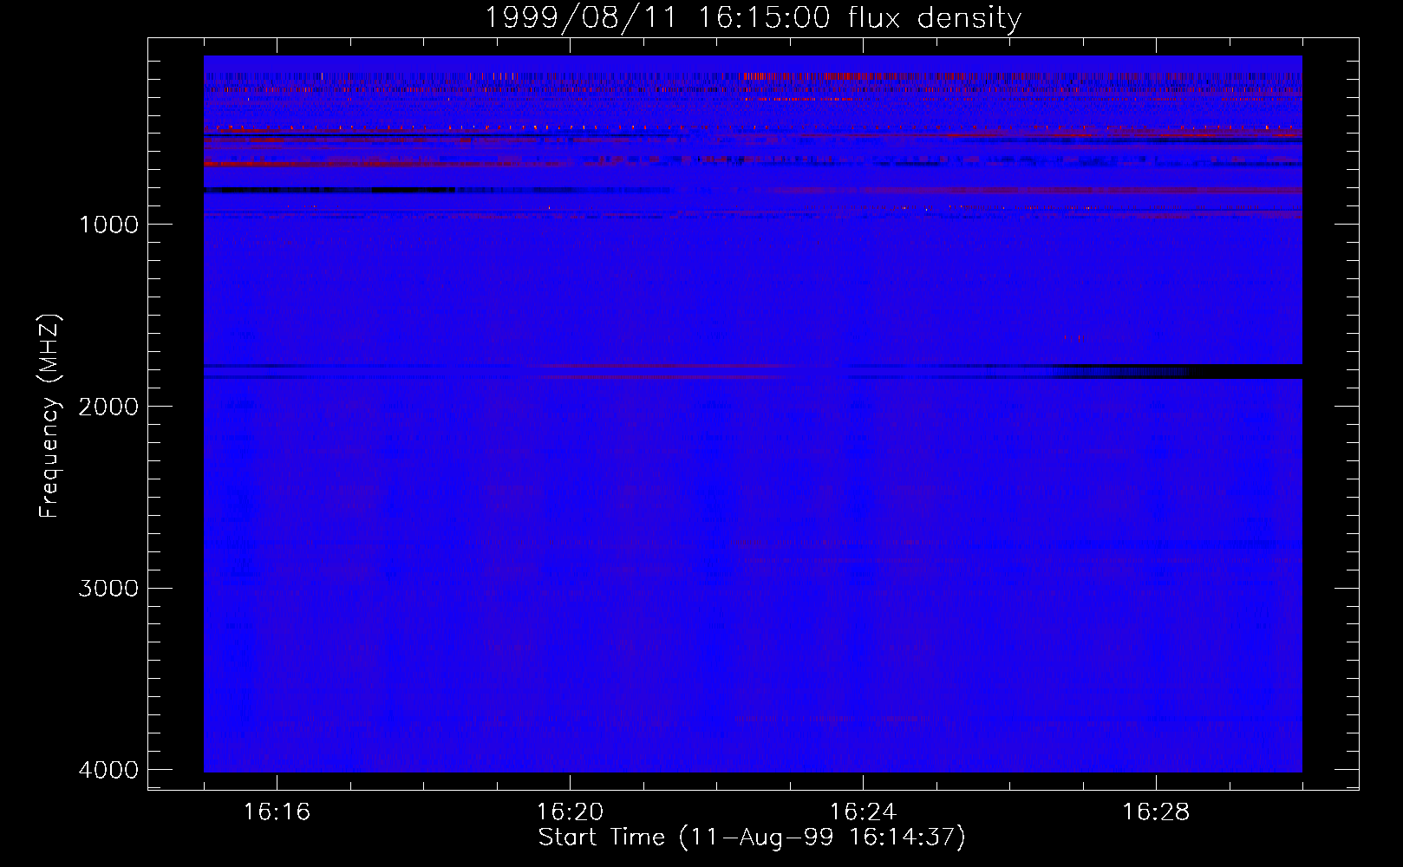
Task: Click the 16:20 time tick label
Action: (x=570, y=812)
